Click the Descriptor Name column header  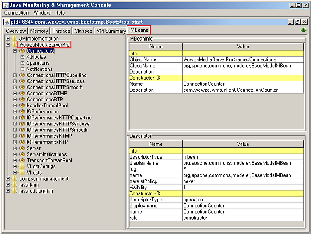[156, 144]
